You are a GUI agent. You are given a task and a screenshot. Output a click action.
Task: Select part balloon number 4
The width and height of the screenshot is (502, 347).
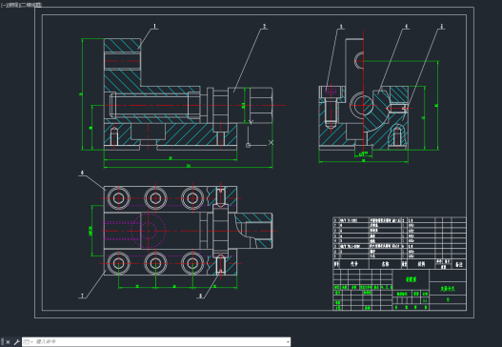(x=406, y=26)
